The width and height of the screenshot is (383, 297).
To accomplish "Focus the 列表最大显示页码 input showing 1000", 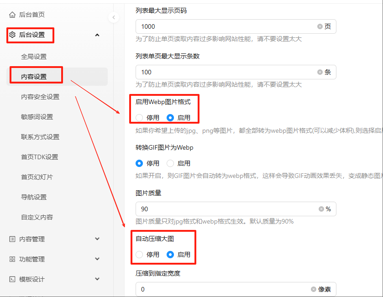I will [236, 26].
